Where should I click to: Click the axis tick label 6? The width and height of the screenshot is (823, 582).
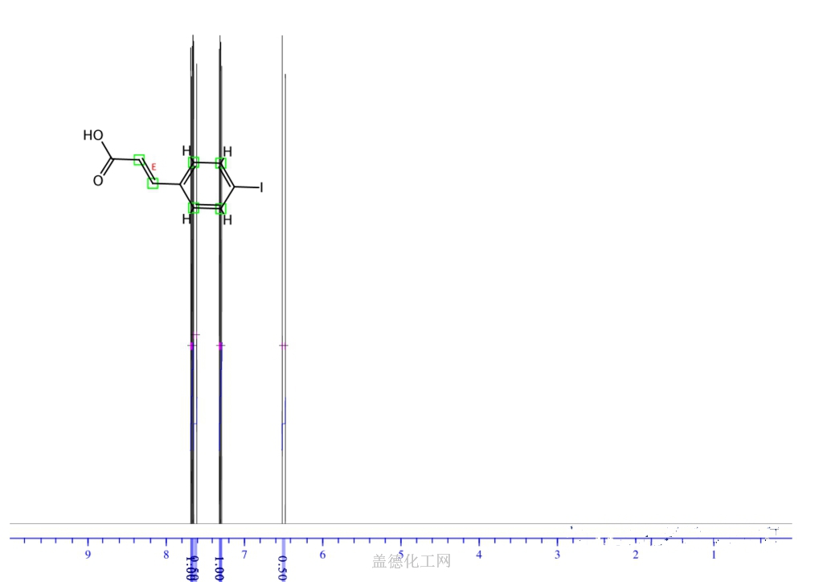[322, 555]
